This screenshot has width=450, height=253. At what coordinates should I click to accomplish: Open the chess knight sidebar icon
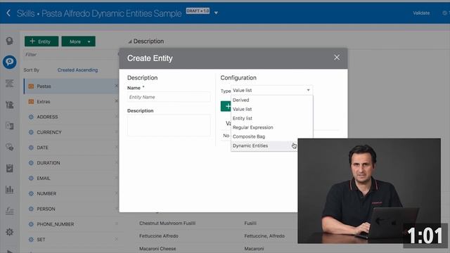(x=9, y=105)
